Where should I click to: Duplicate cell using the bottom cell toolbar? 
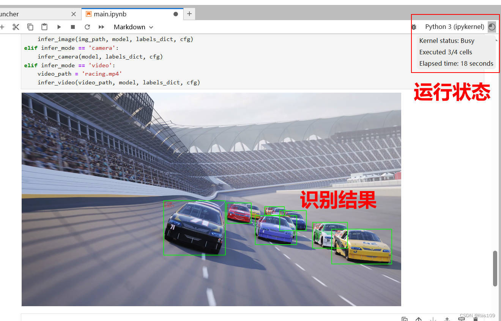click(405, 319)
